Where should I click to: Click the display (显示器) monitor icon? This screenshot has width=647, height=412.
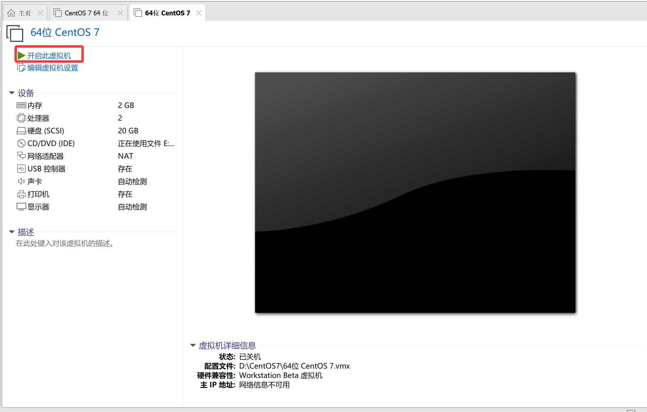pos(21,207)
